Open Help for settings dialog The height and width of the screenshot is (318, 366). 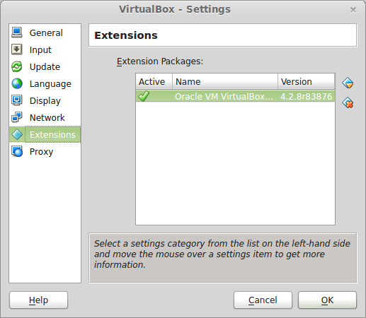[x=38, y=300]
